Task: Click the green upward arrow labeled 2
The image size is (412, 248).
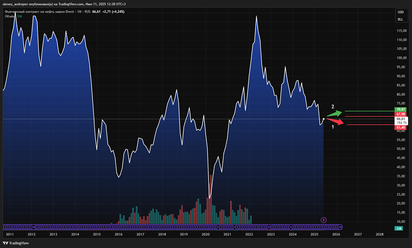Action: (335, 113)
